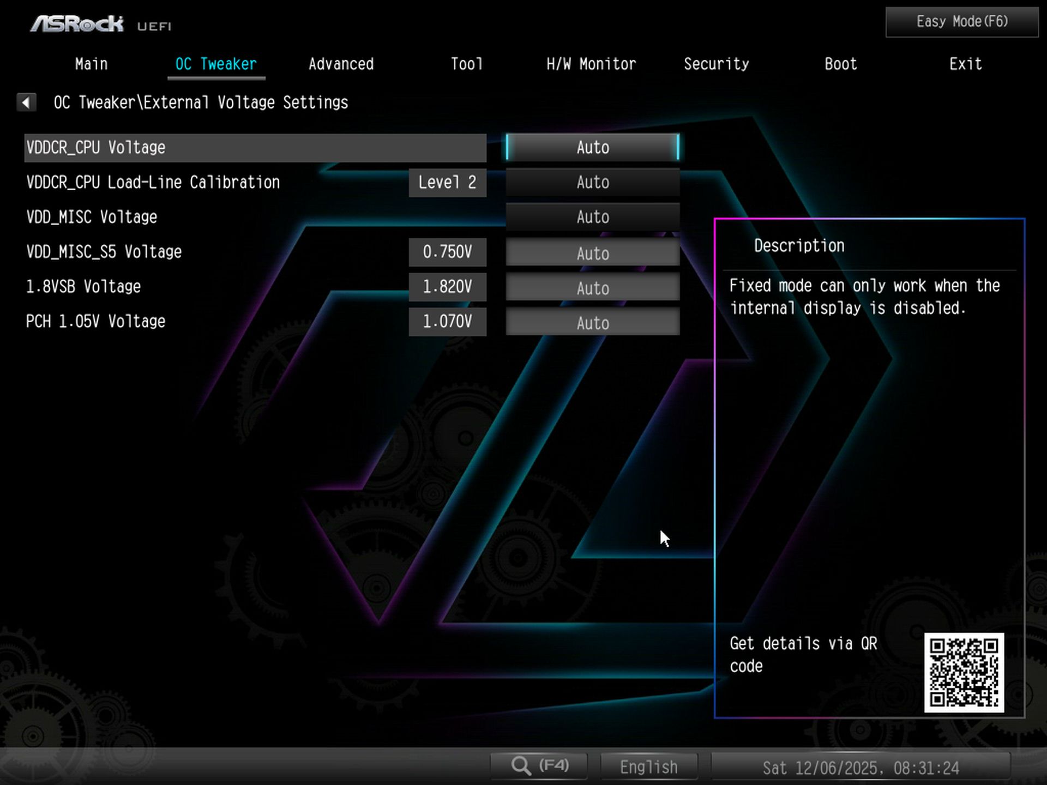Open the VDD_MISC Voltage dropdown

[x=592, y=217]
